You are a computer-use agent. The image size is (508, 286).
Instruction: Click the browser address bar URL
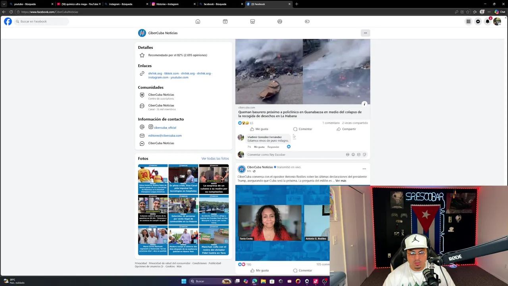(x=50, y=12)
